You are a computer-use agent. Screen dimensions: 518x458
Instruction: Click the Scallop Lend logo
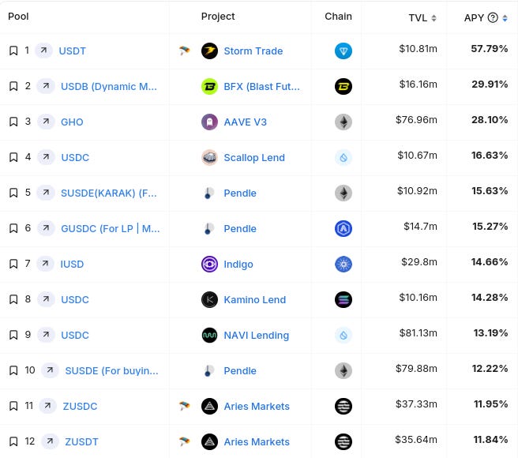(209, 158)
